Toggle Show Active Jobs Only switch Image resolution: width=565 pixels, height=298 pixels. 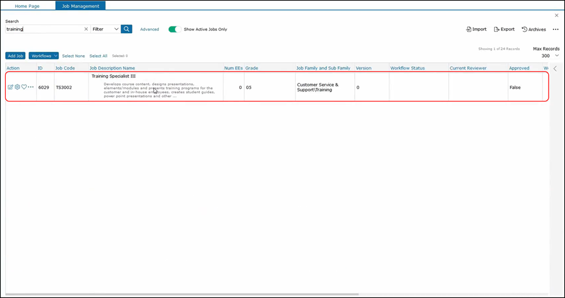pos(174,29)
